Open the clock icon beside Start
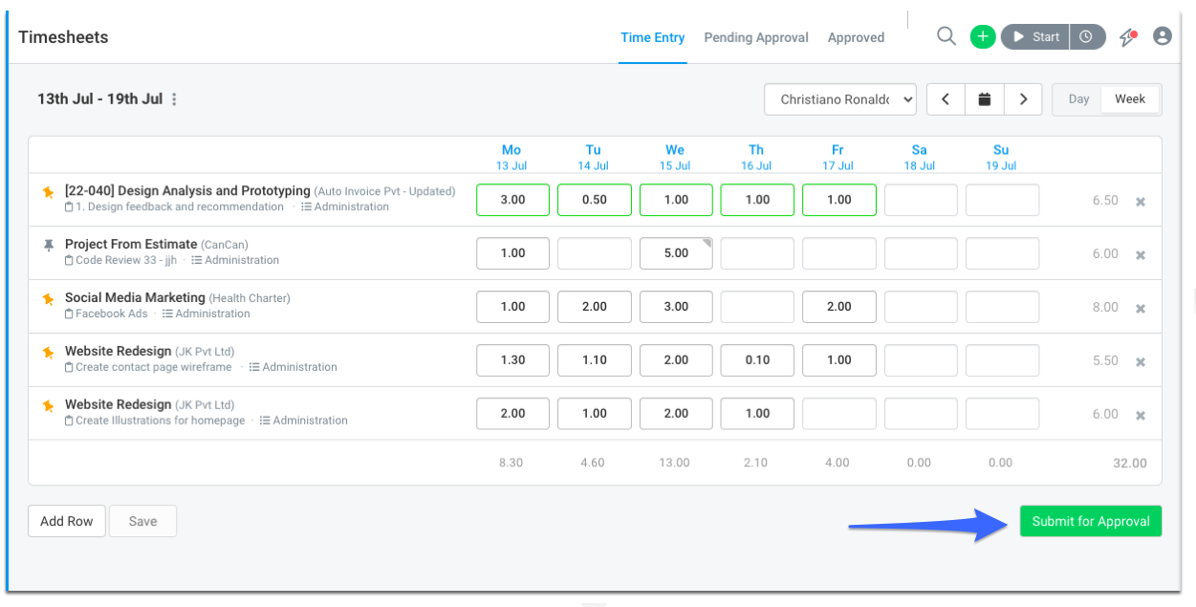This screenshot has width=1196, height=607. click(x=1087, y=36)
